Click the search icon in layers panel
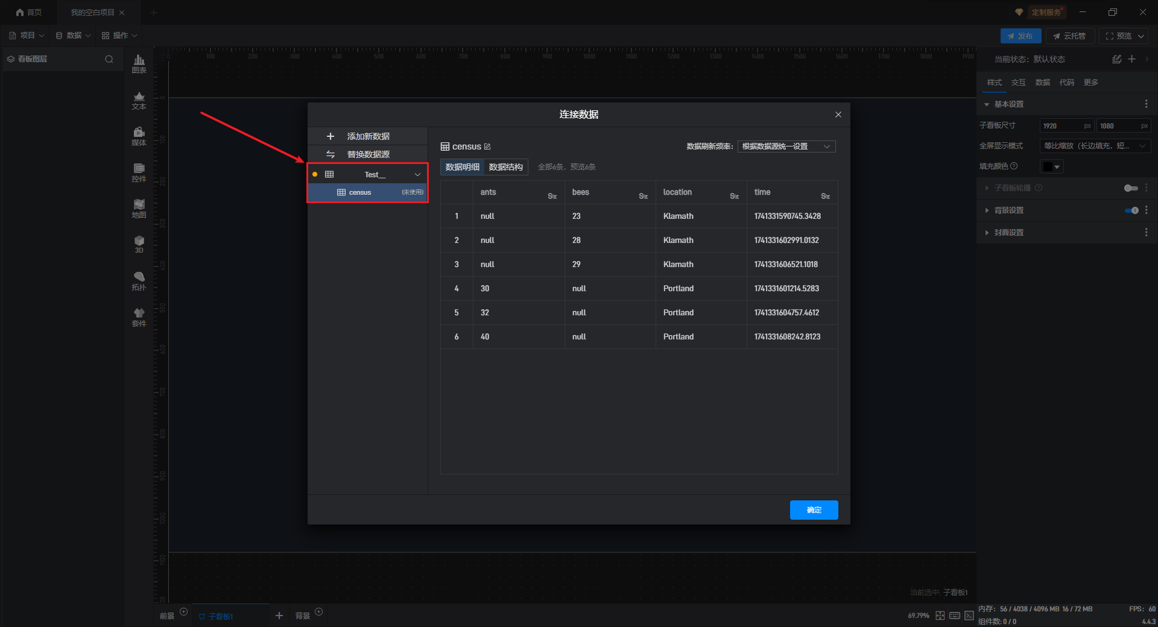The image size is (1158, 627). tap(109, 59)
